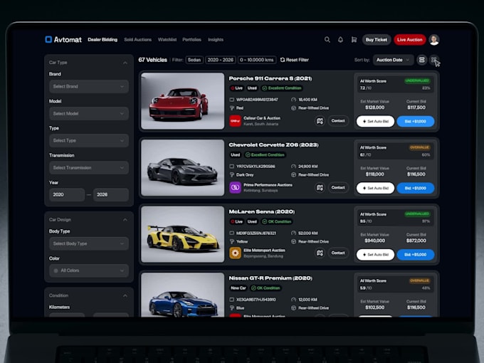
Task: Click the Avtomat logo
Action: click(x=63, y=40)
